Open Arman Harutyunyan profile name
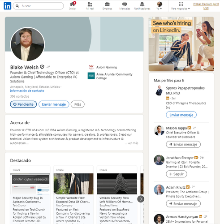220x224 pixels. point(182,217)
